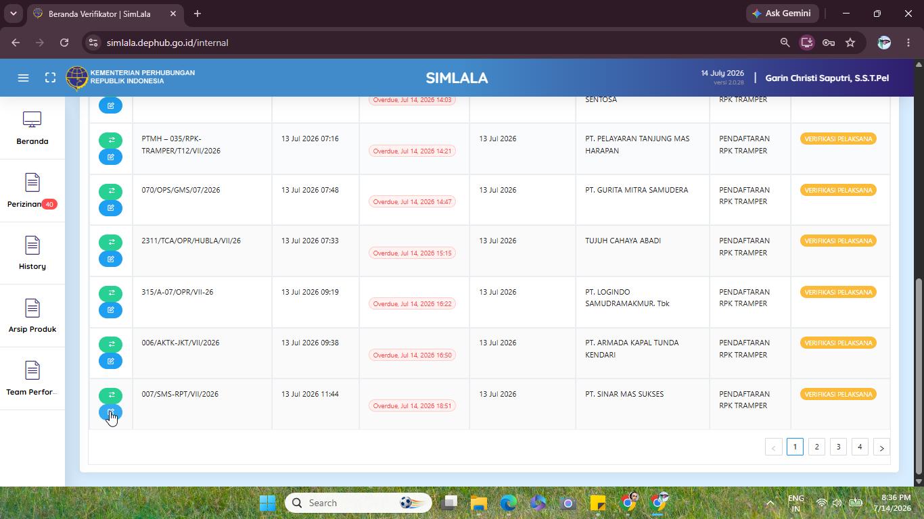The width and height of the screenshot is (924, 519).
Task: Show hidden system tray icons
Action: [x=770, y=503]
